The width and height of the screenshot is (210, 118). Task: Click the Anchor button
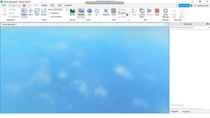pos(122,17)
